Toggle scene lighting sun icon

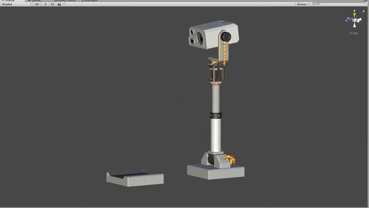pos(46,4)
